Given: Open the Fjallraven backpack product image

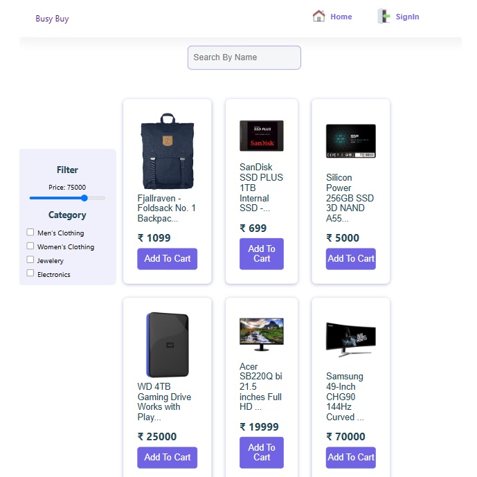Looking at the screenshot, I should point(168,151).
